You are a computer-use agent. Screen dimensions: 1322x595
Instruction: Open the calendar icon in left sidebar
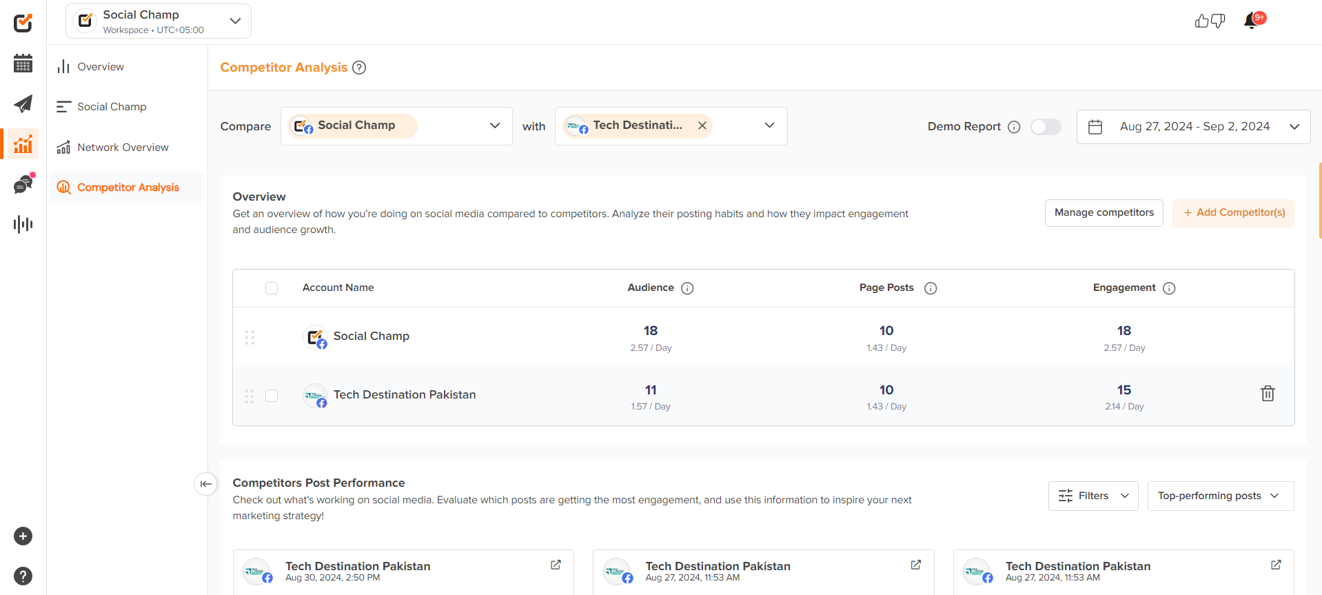tap(23, 63)
